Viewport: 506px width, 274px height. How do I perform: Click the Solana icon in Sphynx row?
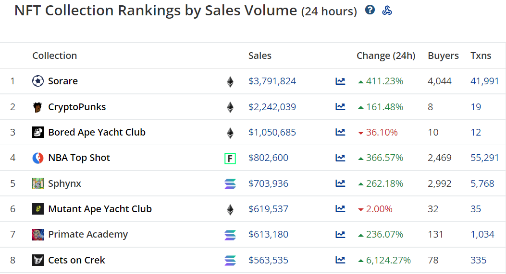point(230,183)
